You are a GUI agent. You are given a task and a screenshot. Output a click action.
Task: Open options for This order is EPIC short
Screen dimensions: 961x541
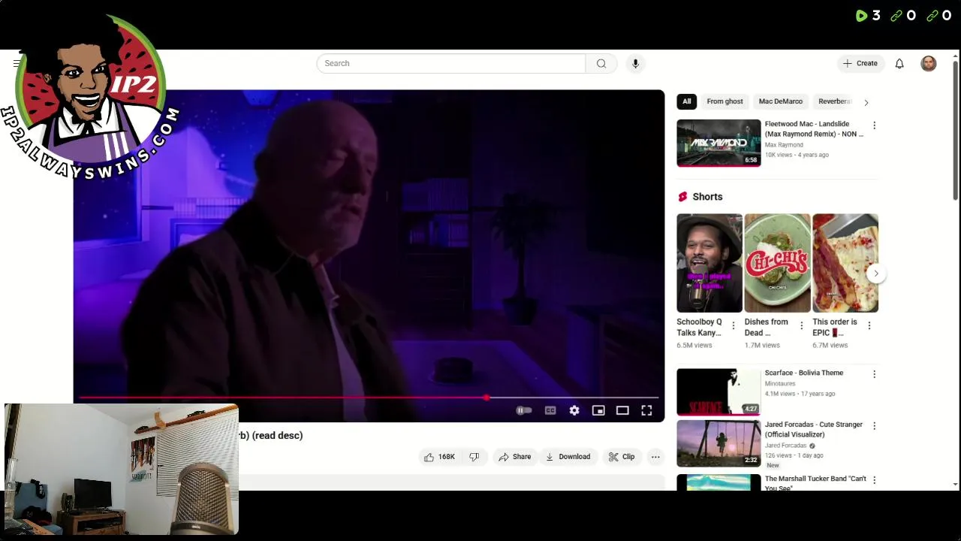(869, 326)
